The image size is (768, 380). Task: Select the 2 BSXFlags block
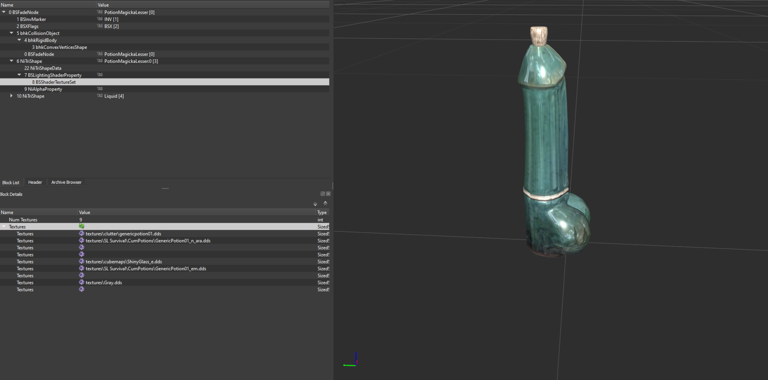pyautogui.click(x=28, y=26)
